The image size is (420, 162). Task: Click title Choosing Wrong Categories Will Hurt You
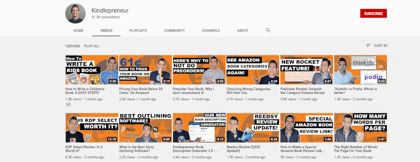249,91
